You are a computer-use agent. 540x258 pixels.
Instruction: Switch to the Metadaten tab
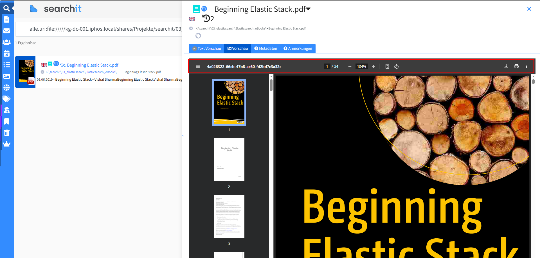pos(265,48)
